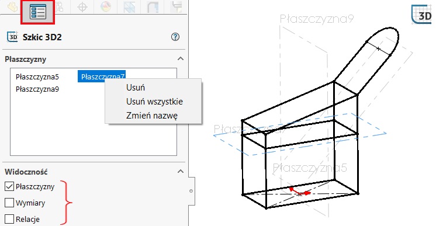Click the Płaszczyzna9 label in the viewport

[316, 19]
